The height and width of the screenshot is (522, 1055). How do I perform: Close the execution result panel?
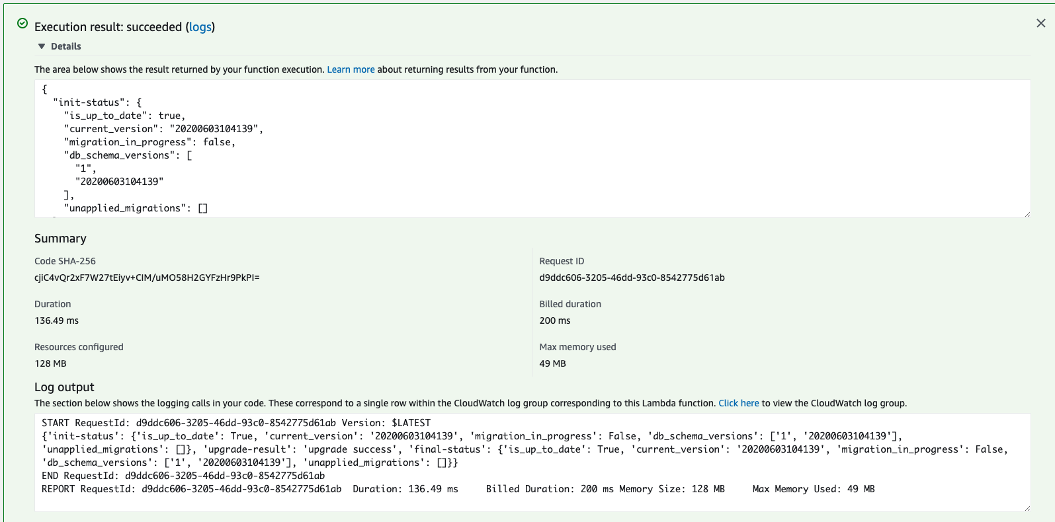click(x=1040, y=23)
